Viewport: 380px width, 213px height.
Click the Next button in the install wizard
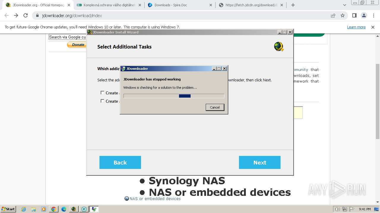[260, 162]
